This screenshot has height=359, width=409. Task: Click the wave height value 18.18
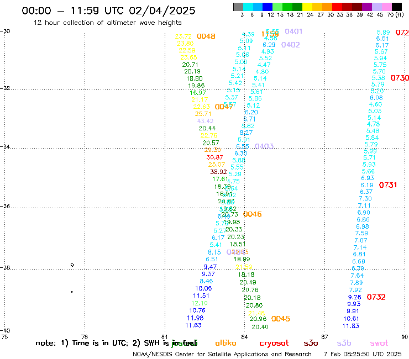click(246, 274)
